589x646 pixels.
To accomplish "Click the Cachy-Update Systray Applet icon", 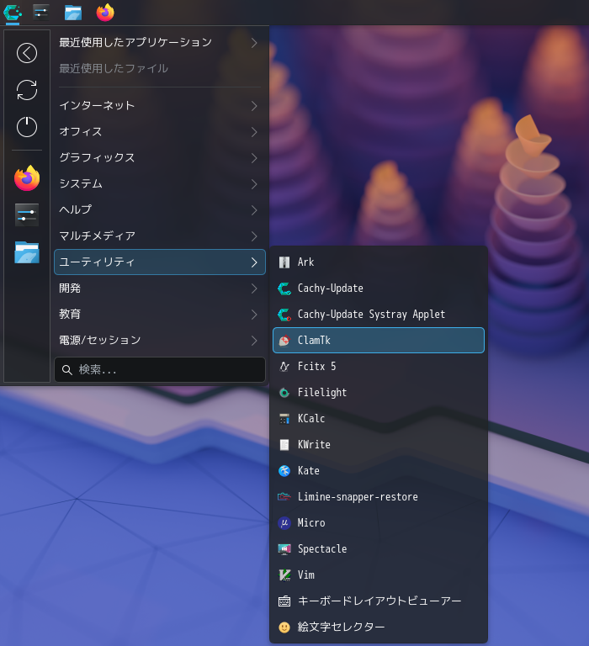I will (284, 315).
